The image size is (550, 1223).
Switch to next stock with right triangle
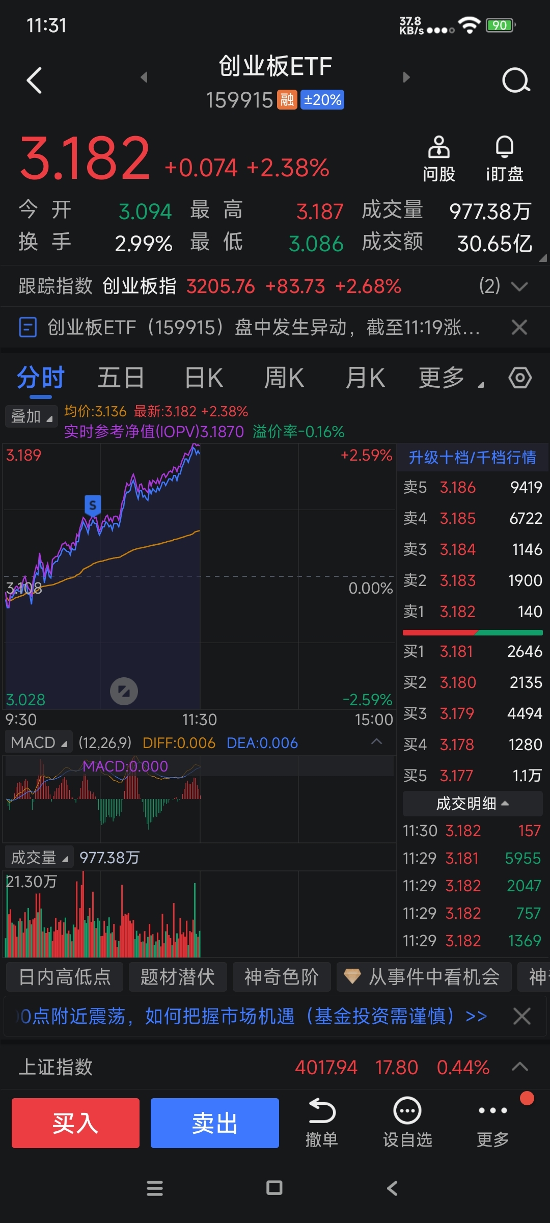point(406,77)
